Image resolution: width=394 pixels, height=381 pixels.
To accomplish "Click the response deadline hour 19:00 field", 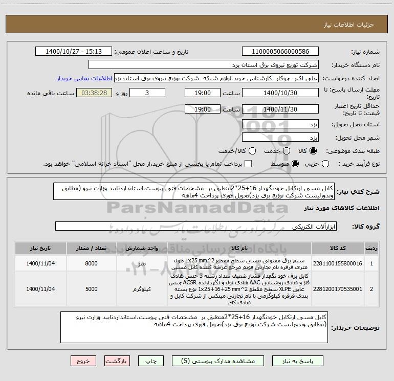I will pyautogui.click(x=203, y=93).
